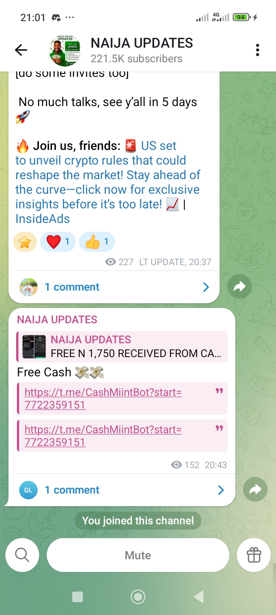Tap the Android recent apps square button
This screenshot has height=615, width=276.
(77, 597)
